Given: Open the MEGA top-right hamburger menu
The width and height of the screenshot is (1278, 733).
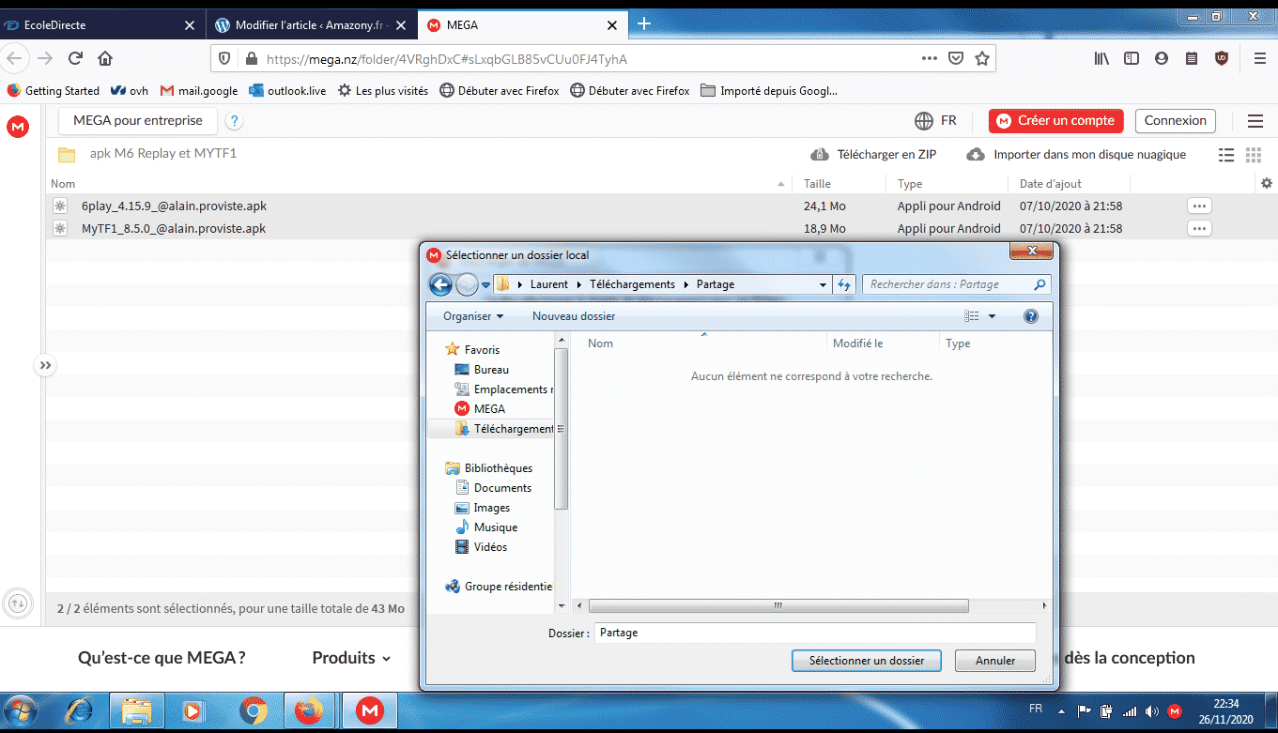Looking at the screenshot, I should [x=1255, y=121].
